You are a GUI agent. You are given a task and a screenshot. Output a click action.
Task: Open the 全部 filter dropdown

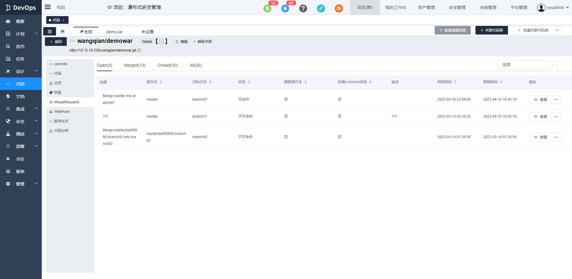[527, 65]
